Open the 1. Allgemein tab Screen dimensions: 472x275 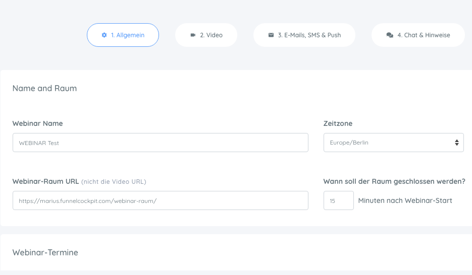[x=123, y=35]
